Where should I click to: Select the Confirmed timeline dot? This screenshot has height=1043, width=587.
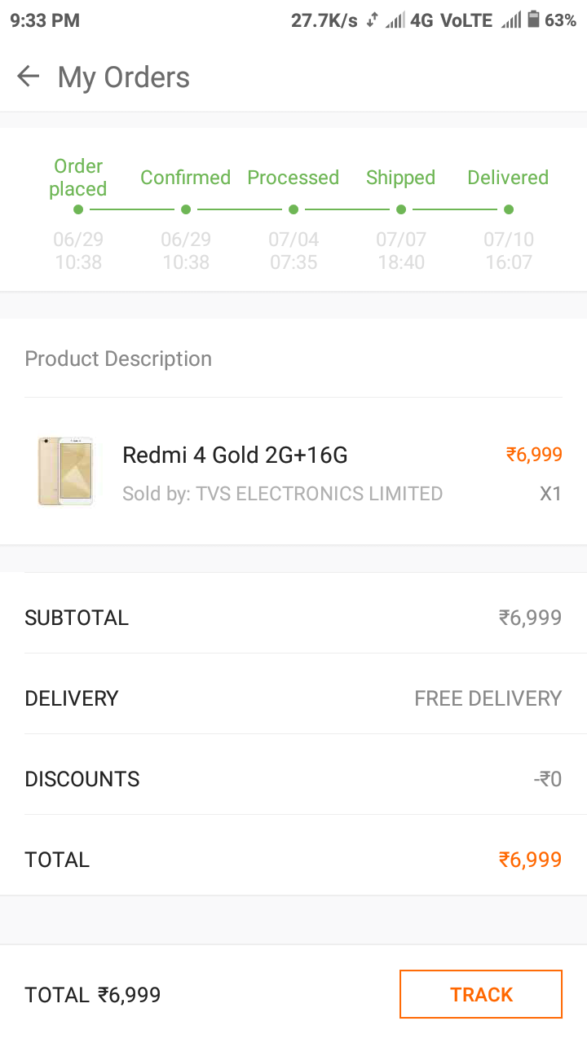click(x=186, y=209)
